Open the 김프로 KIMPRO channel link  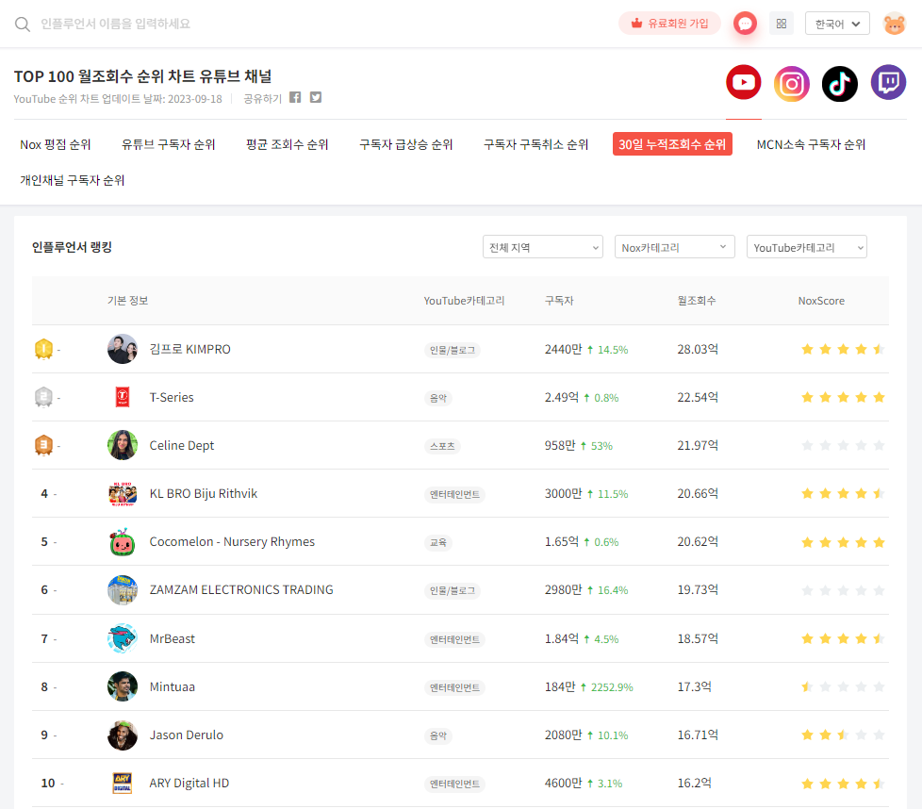(189, 349)
